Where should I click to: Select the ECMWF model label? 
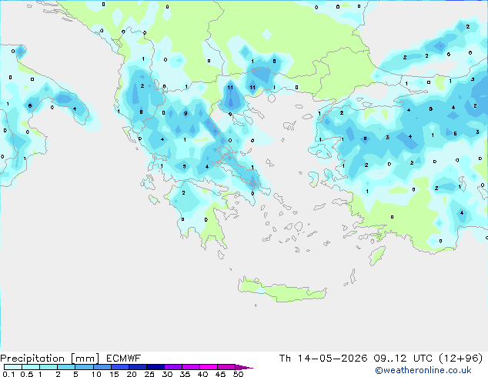[124, 359]
